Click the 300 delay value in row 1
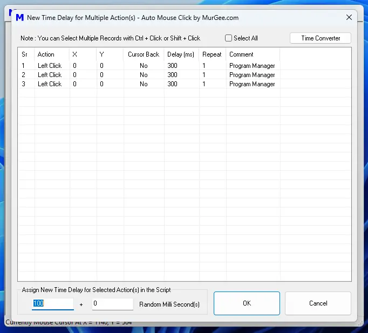This screenshot has height=333, width=368. pyautogui.click(x=172, y=66)
